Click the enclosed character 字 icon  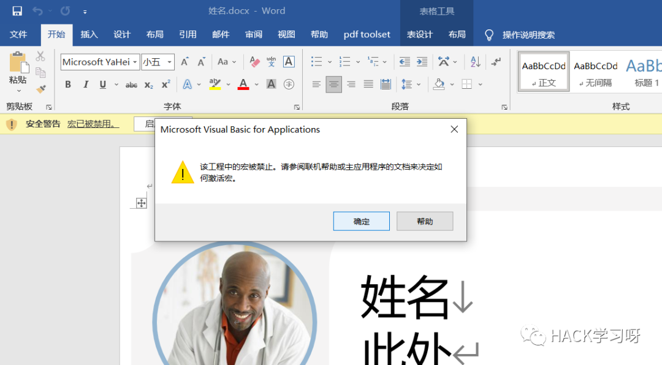coord(289,85)
